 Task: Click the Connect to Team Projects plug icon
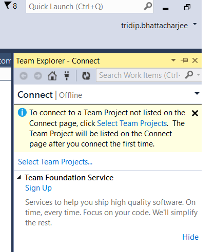pos(67,76)
